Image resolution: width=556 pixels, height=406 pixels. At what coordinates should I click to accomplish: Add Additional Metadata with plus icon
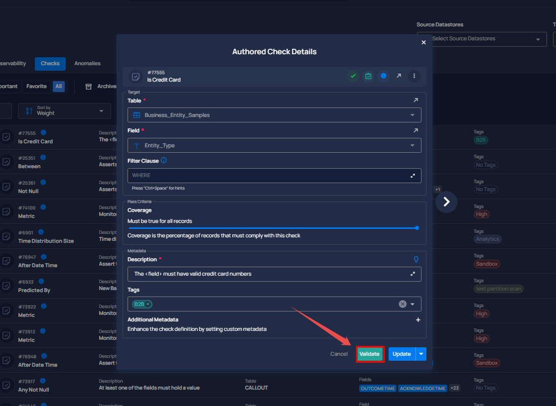point(418,319)
